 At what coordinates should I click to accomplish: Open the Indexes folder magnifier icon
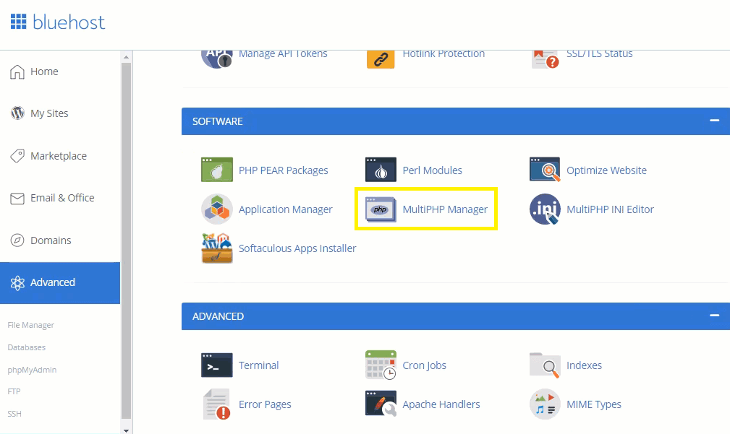[x=545, y=365]
